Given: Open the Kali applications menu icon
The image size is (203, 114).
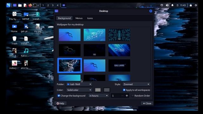Looking at the screenshot, I should coord(9,5).
